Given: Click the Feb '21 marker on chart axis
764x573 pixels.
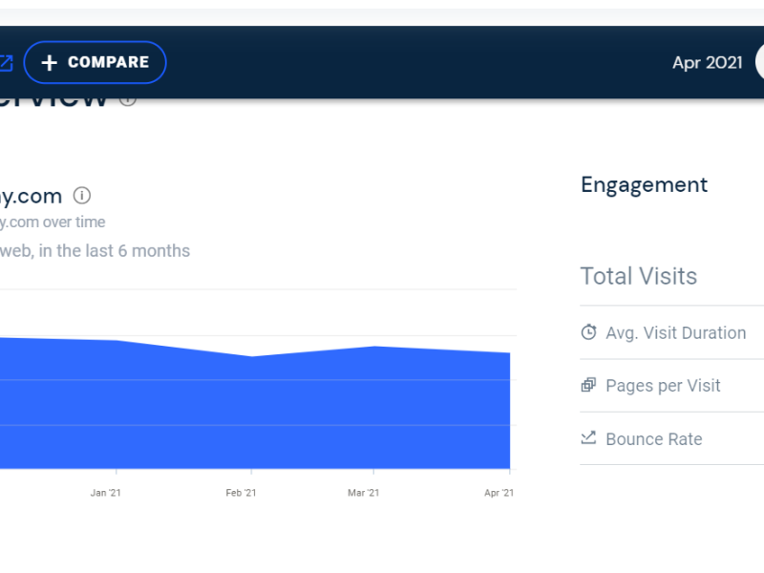Looking at the screenshot, I should point(241,493).
